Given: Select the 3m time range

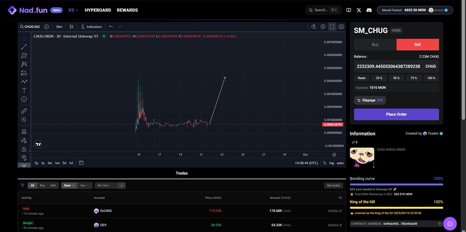Looking at the screenshot, I should pos(50,163).
